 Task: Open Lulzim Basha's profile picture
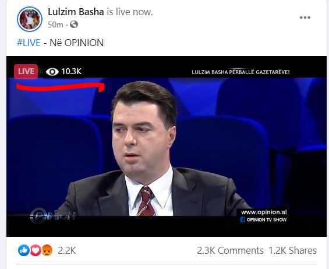click(x=30, y=19)
